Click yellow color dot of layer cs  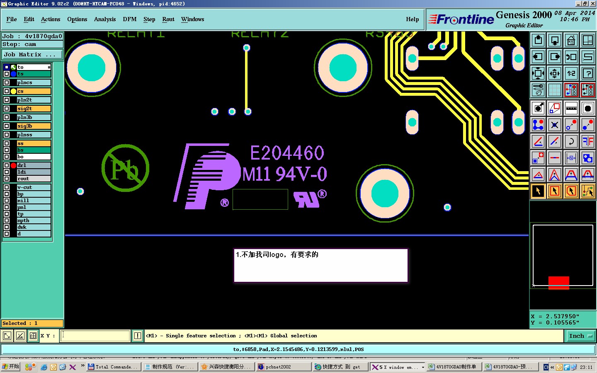coord(13,91)
